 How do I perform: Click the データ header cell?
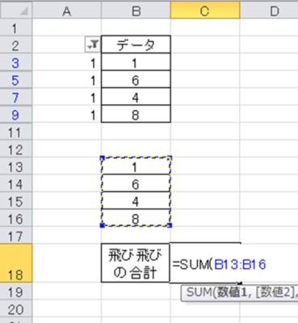tap(136, 44)
